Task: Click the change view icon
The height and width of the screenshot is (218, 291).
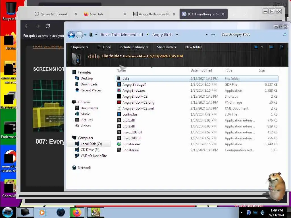Action: pyautogui.click(x=256, y=47)
